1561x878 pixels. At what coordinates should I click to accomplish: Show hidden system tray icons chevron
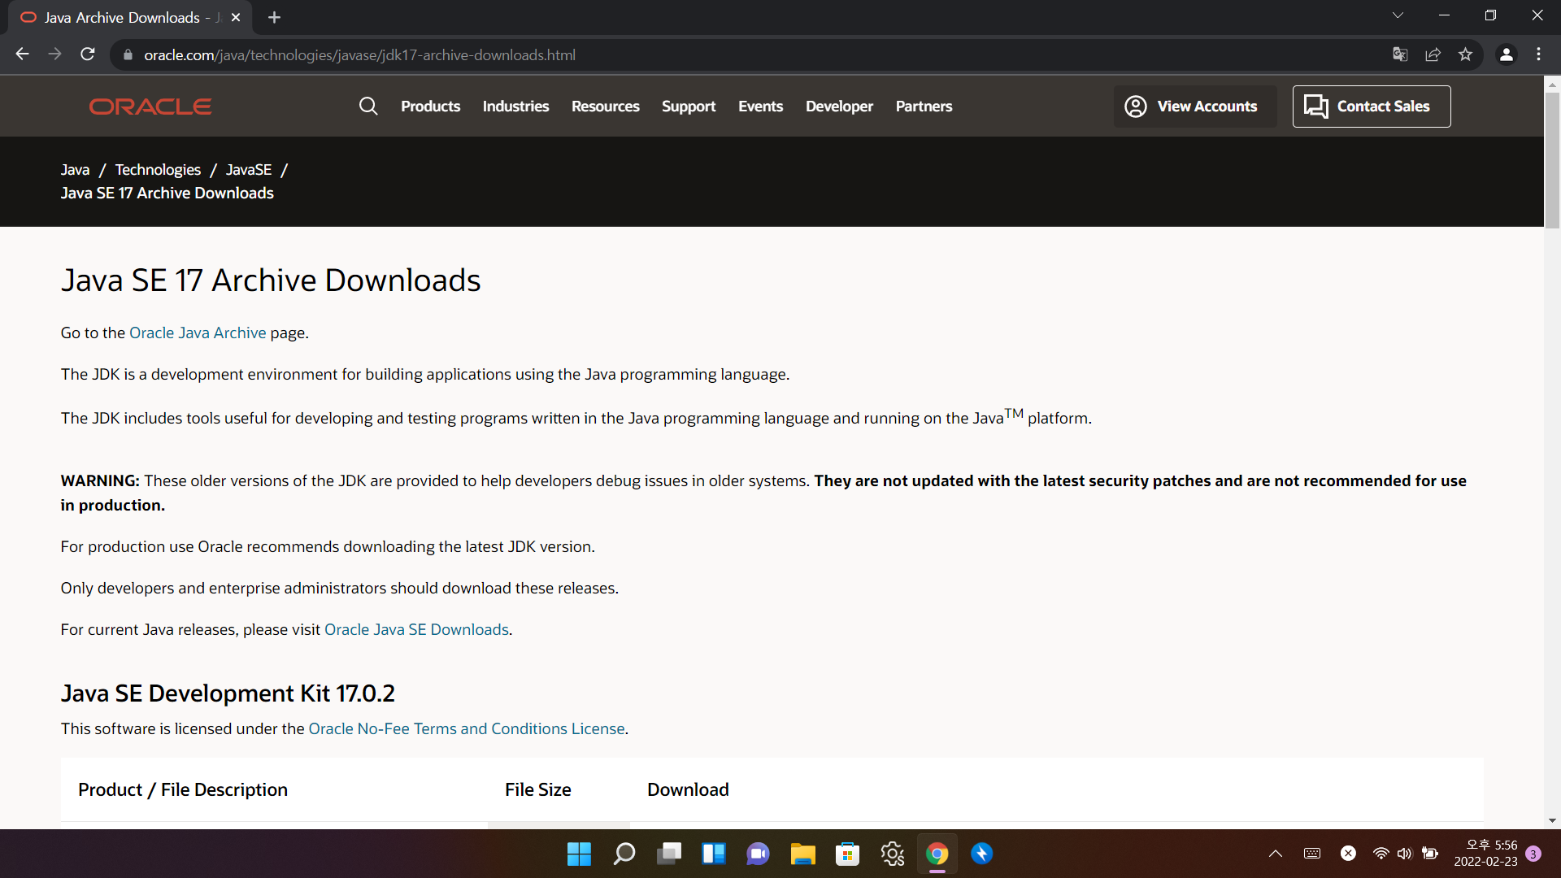click(x=1275, y=854)
